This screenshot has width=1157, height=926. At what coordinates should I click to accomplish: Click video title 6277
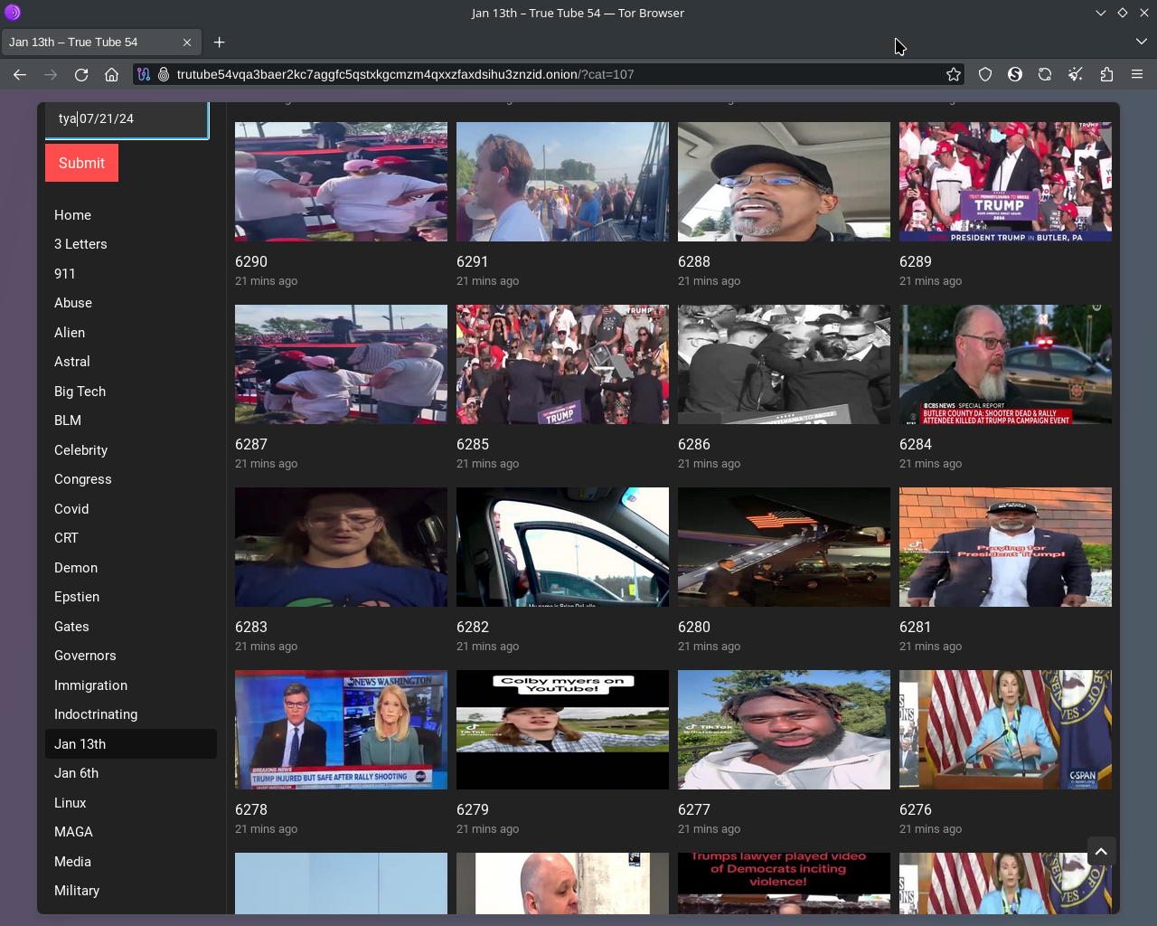click(x=694, y=809)
